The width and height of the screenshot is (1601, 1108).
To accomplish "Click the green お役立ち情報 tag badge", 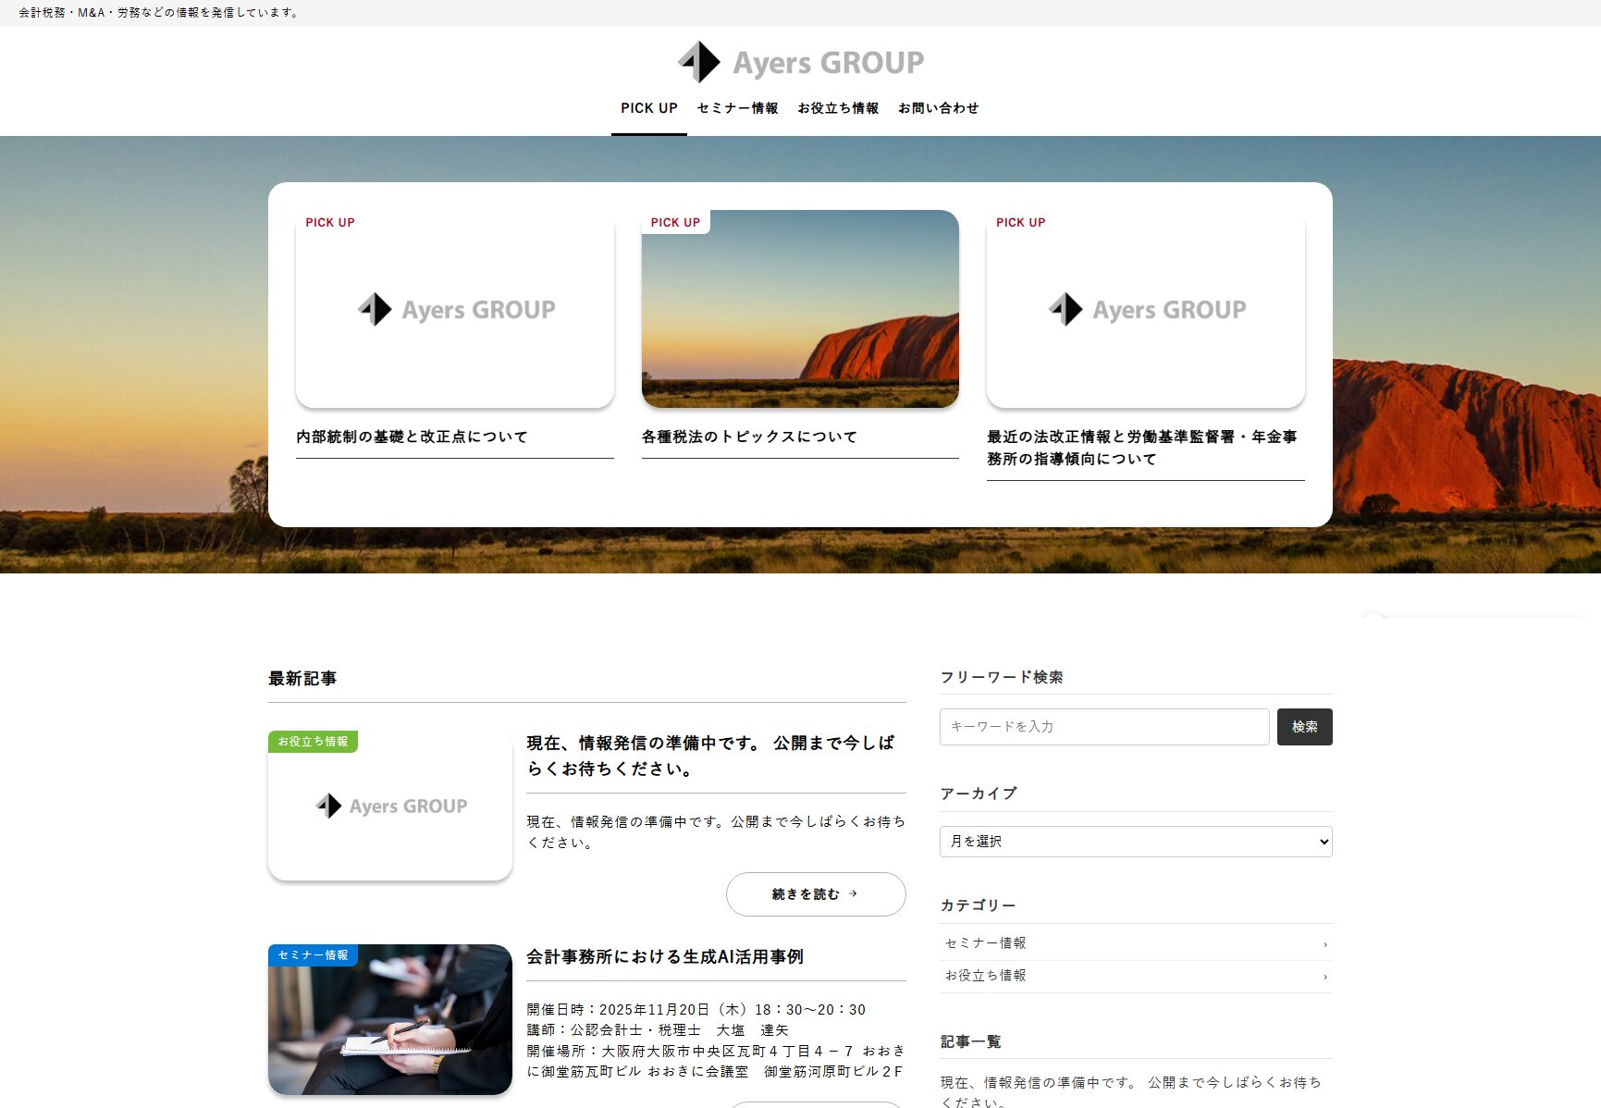I will (x=313, y=742).
